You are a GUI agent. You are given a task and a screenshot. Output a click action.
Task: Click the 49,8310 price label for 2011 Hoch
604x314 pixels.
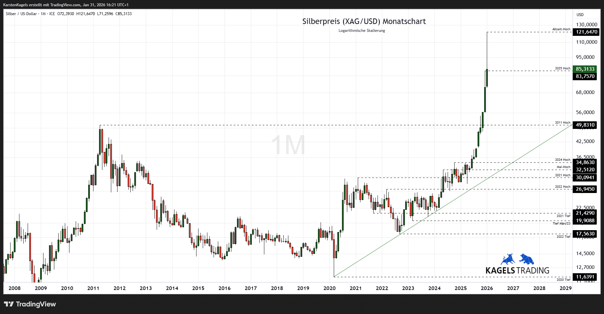(585, 125)
